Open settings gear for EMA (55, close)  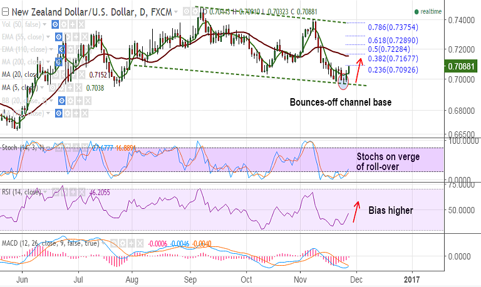point(68,37)
